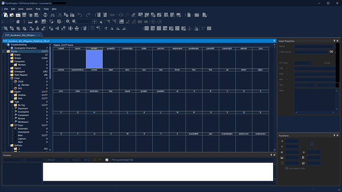This screenshot has height=192, width=342.
Task: Select the hand pan tool
Action: click(18, 22)
